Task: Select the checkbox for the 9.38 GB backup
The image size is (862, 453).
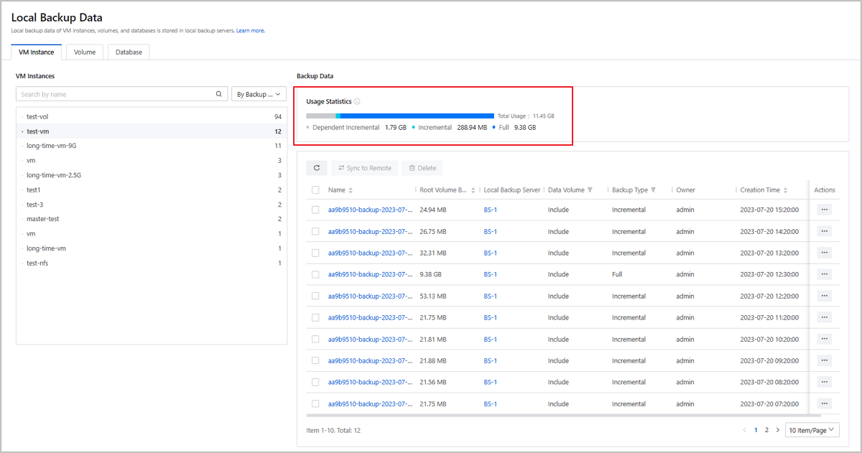Action: 315,274
